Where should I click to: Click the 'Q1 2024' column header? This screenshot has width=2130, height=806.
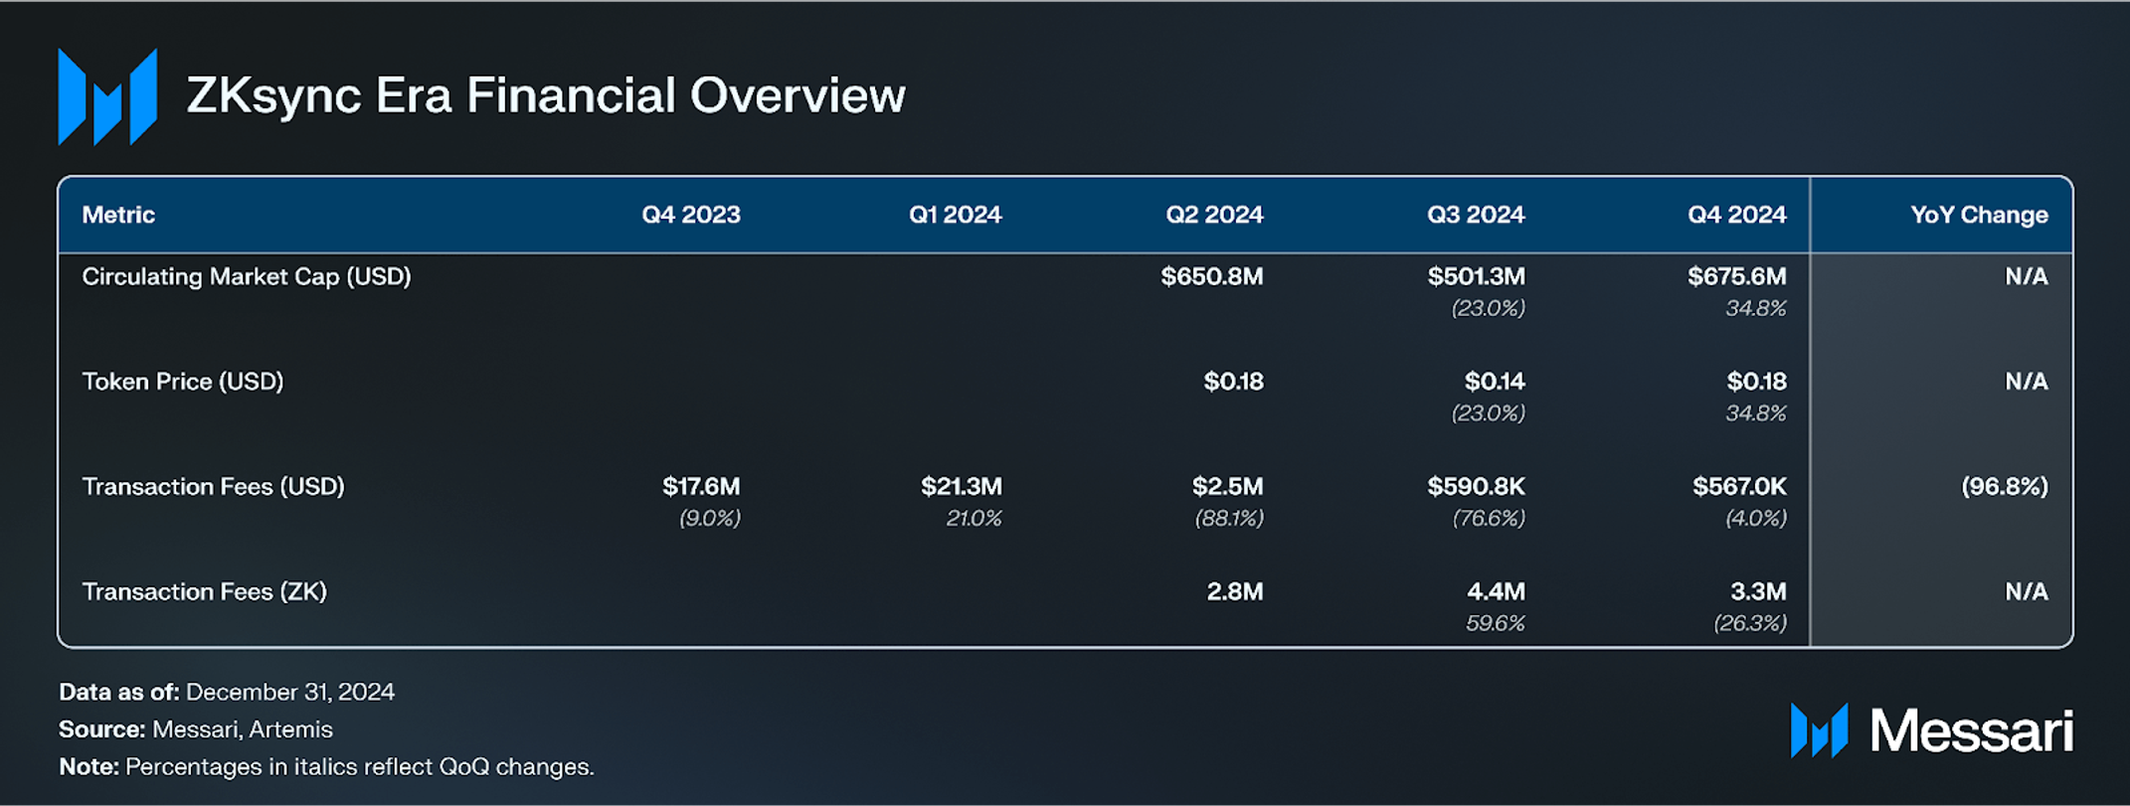[955, 215]
